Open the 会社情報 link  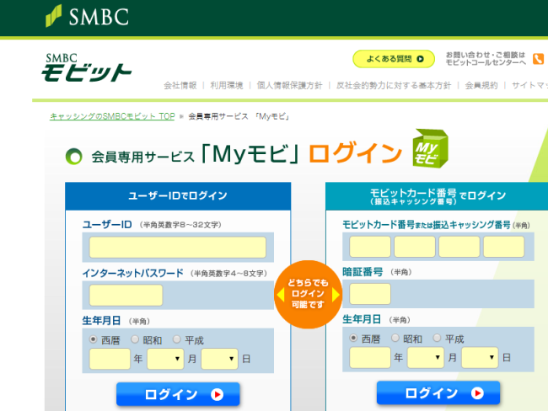tap(180, 86)
